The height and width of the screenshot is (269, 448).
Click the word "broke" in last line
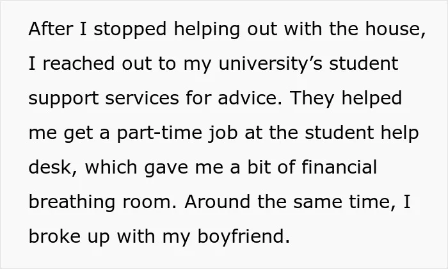(x=54, y=236)
